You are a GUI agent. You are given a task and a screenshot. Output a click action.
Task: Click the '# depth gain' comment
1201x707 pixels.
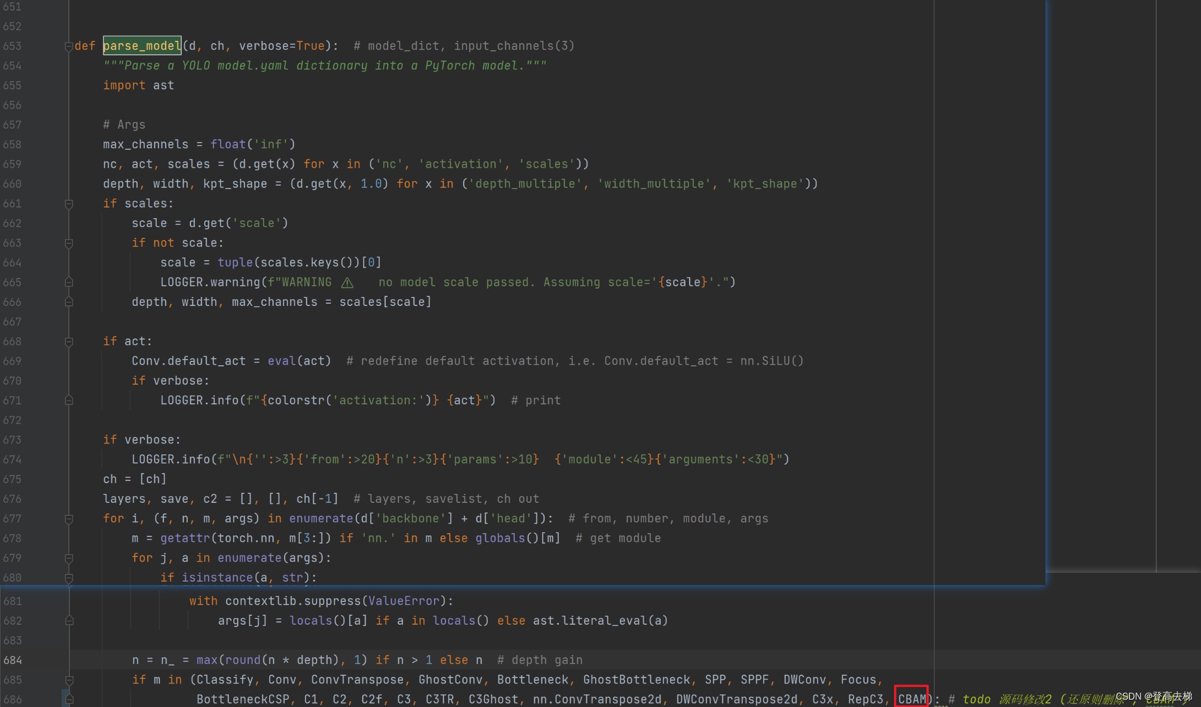tap(540, 661)
